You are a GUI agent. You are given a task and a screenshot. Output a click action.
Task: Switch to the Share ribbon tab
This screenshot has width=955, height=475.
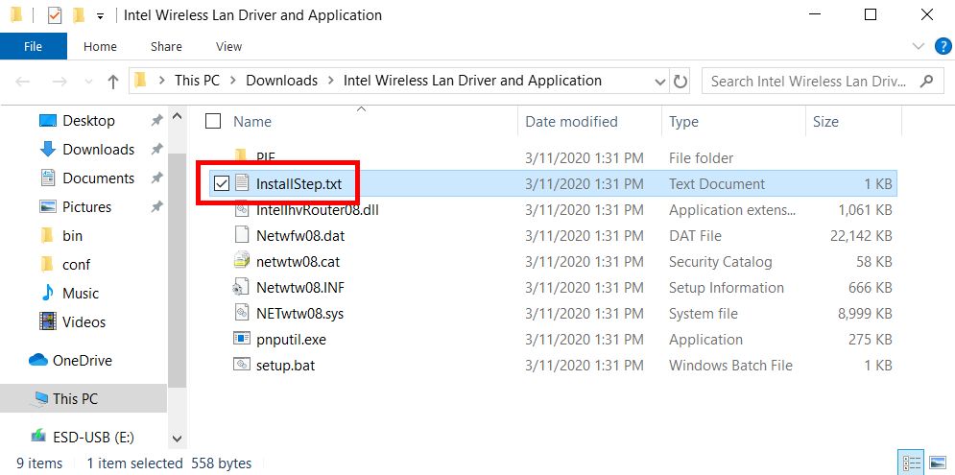(x=166, y=46)
